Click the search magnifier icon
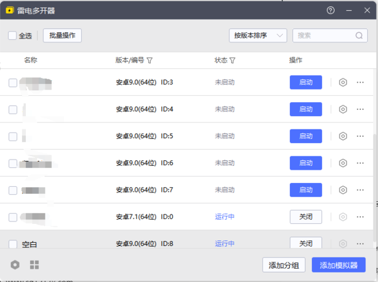The height and width of the screenshot is (282, 378). point(359,35)
